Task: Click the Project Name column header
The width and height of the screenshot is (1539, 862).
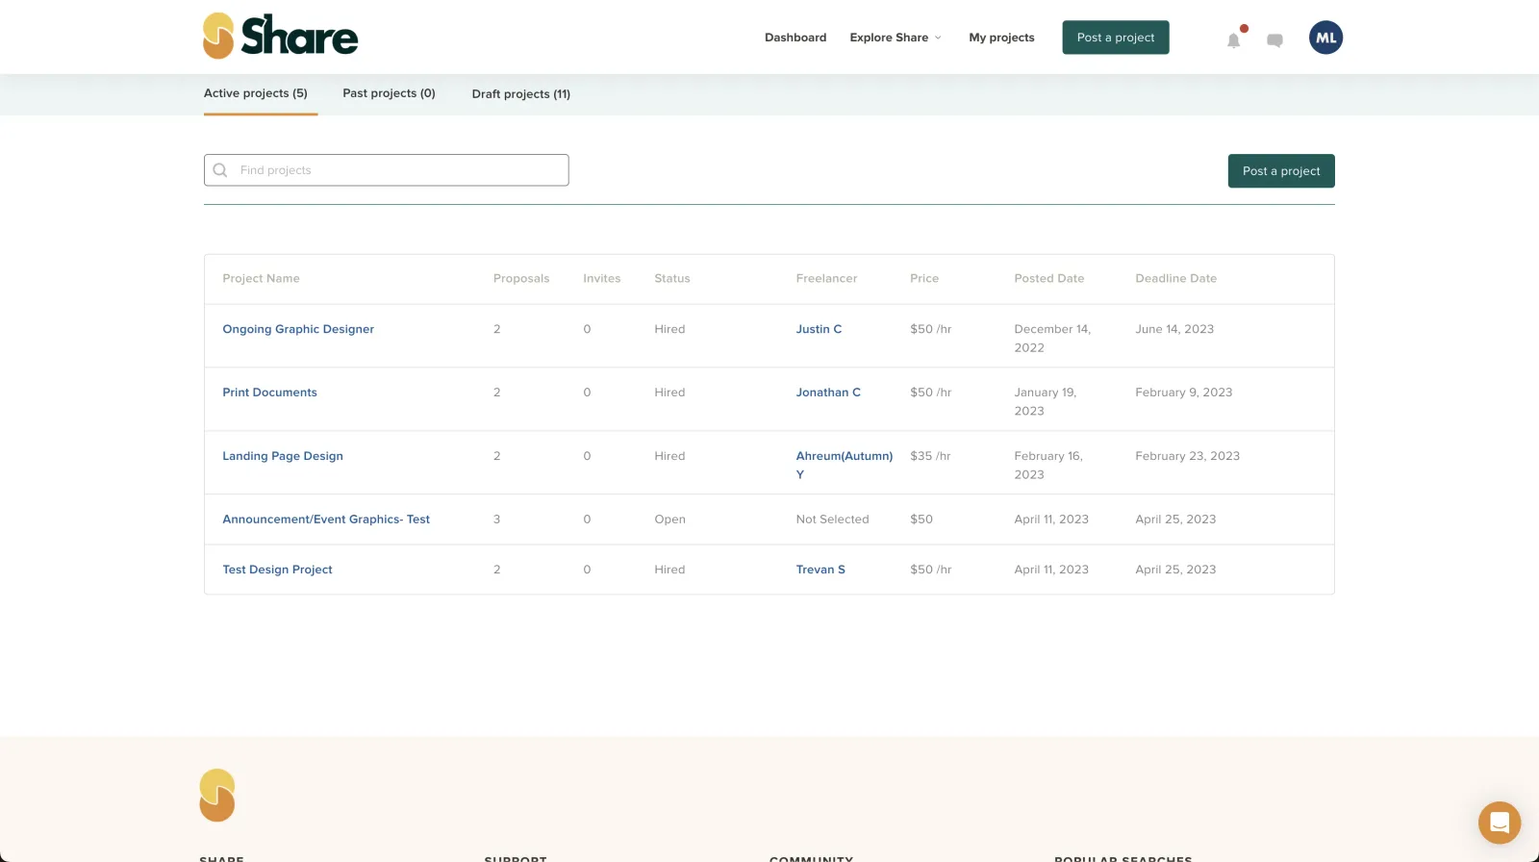Action: pos(261,279)
